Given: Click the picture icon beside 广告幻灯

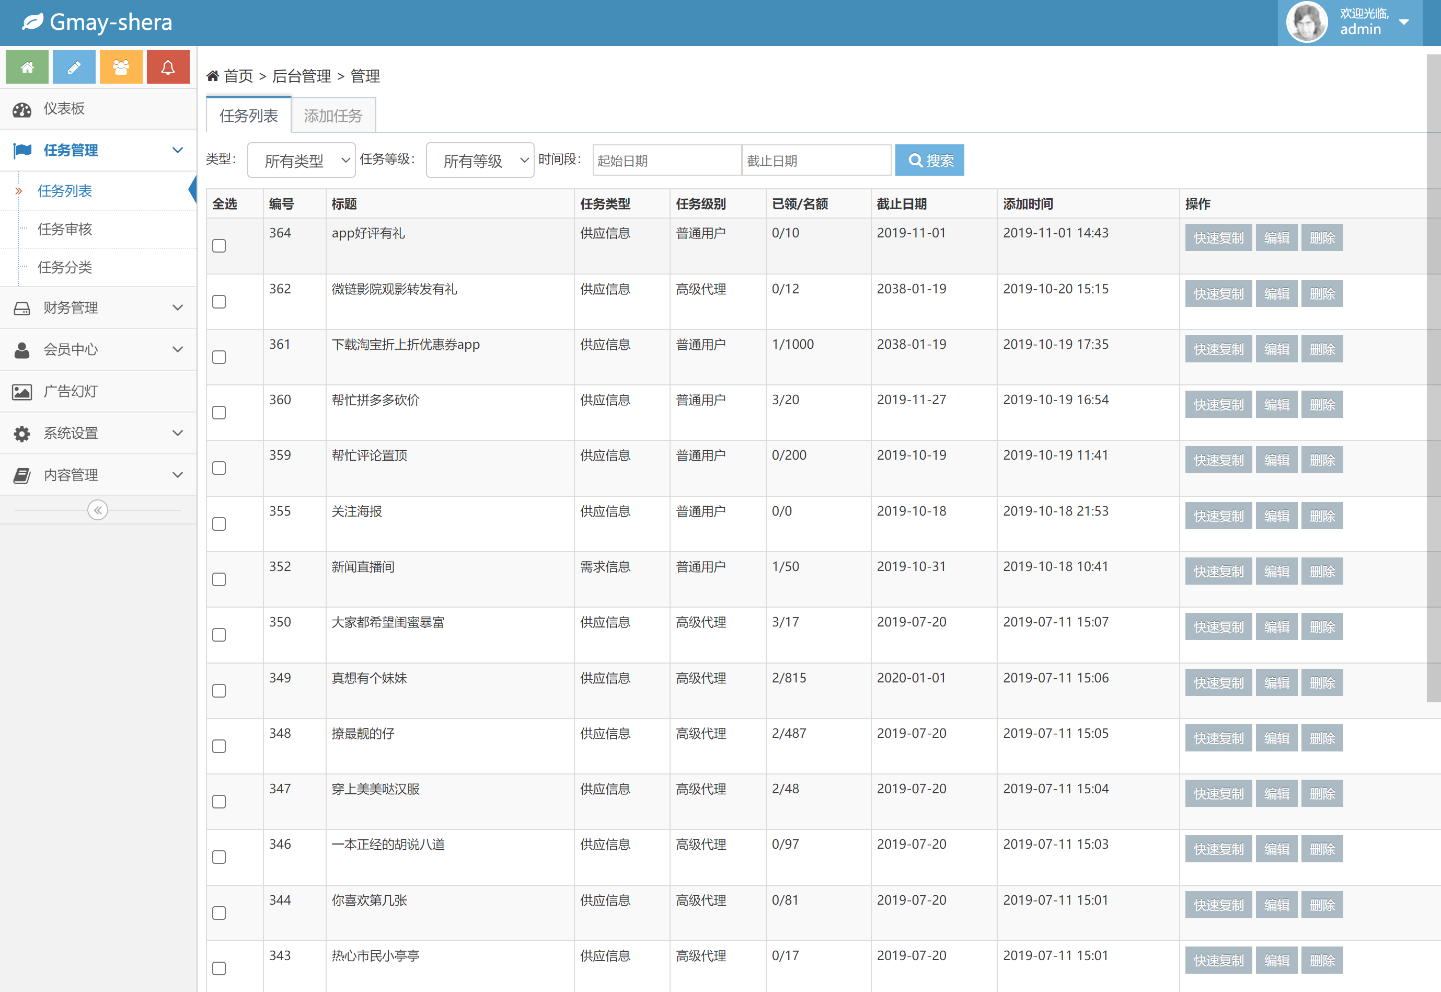Looking at the screenshot, I should pos(22,392).
